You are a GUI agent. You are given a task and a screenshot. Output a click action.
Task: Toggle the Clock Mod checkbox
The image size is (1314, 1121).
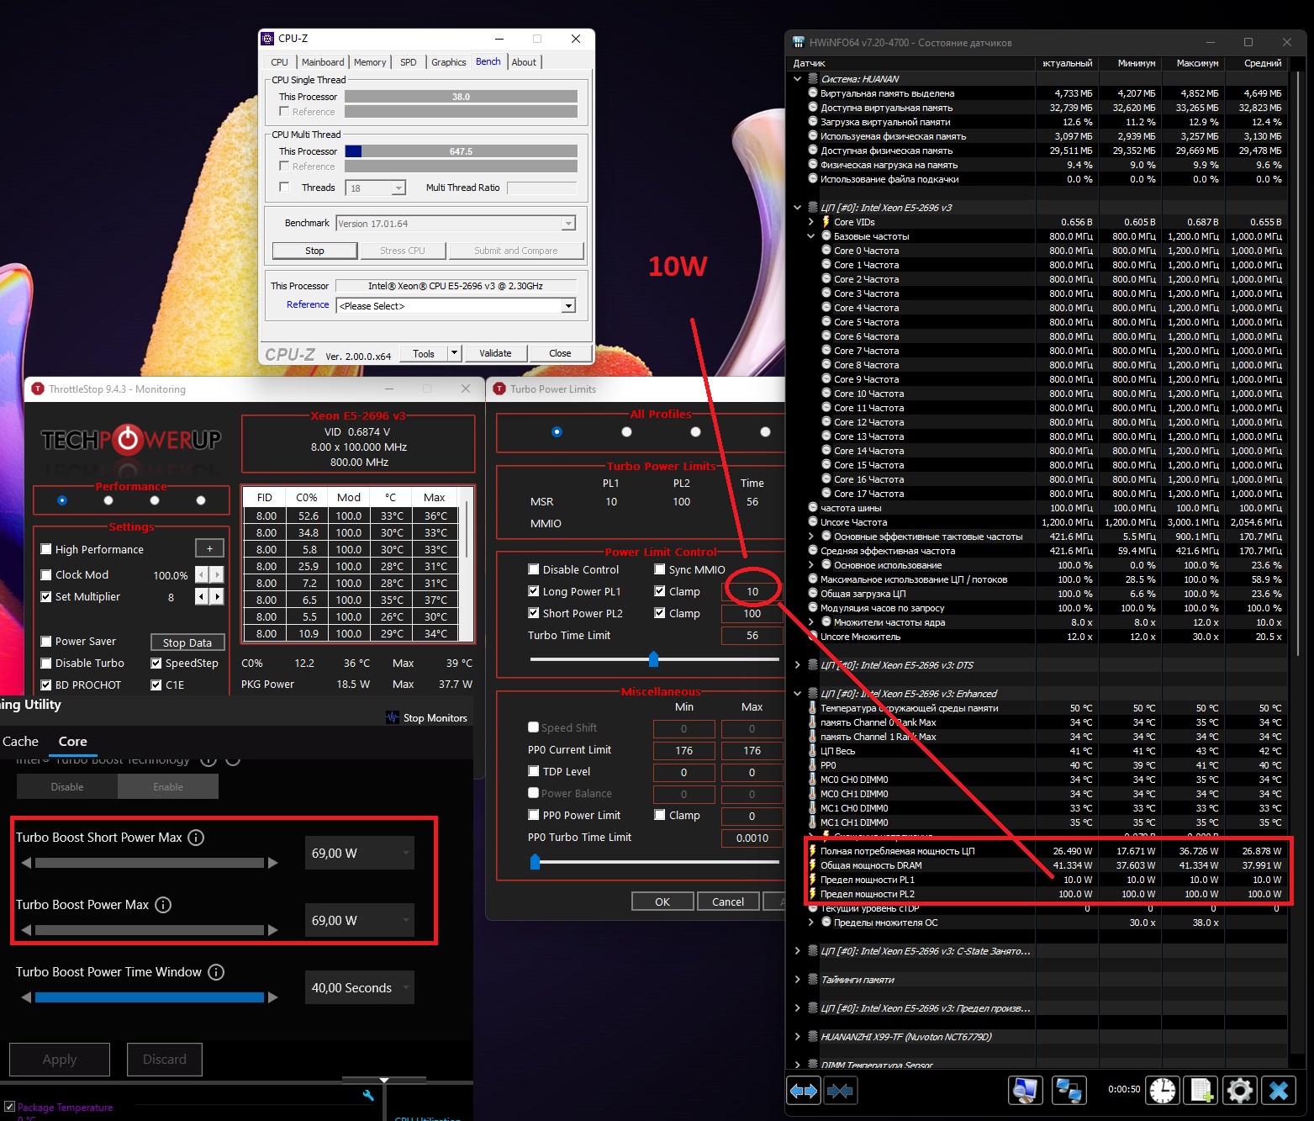pyautogui.click(x=46, y=574)
